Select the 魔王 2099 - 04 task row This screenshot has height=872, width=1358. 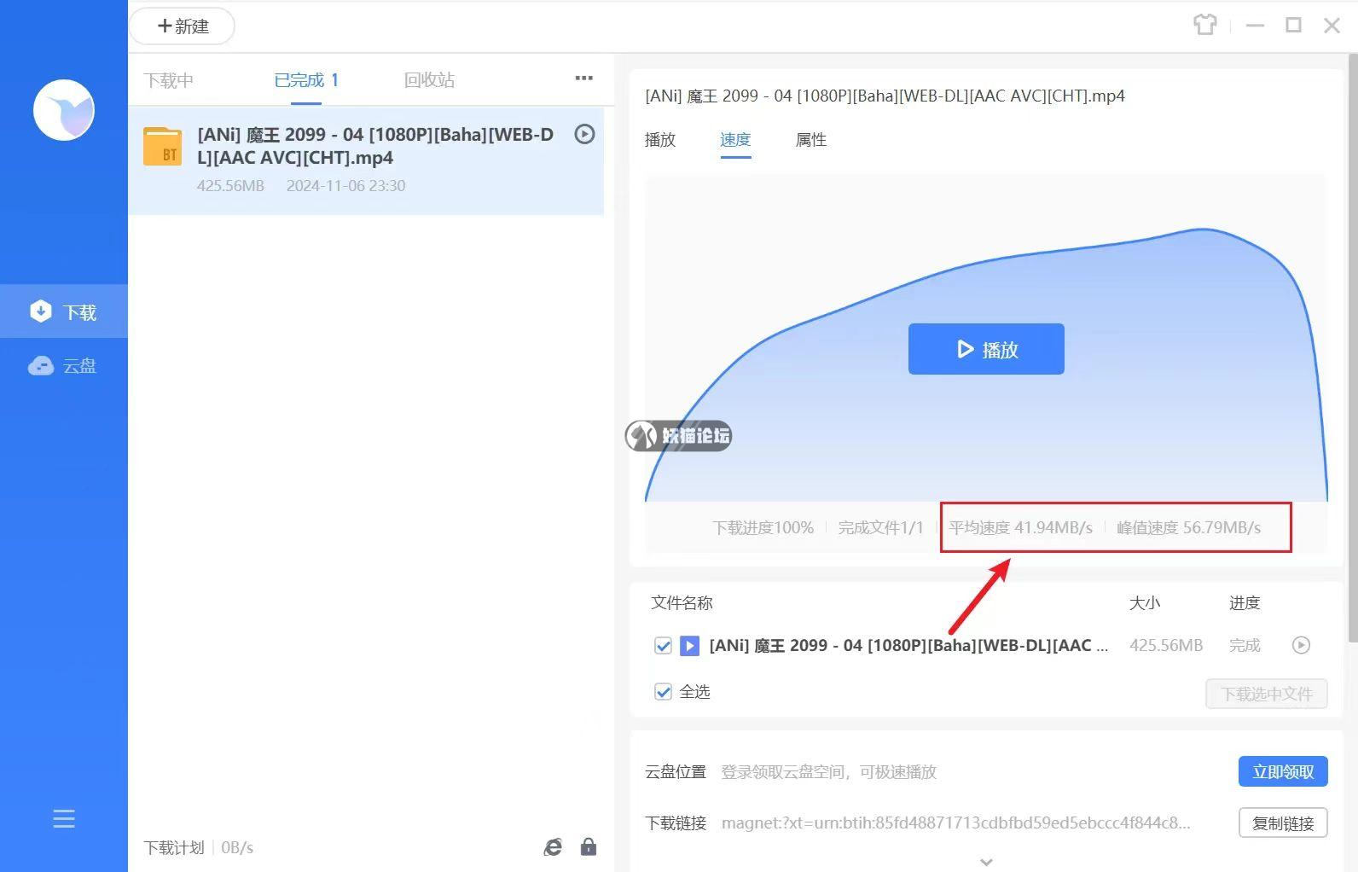366,160
